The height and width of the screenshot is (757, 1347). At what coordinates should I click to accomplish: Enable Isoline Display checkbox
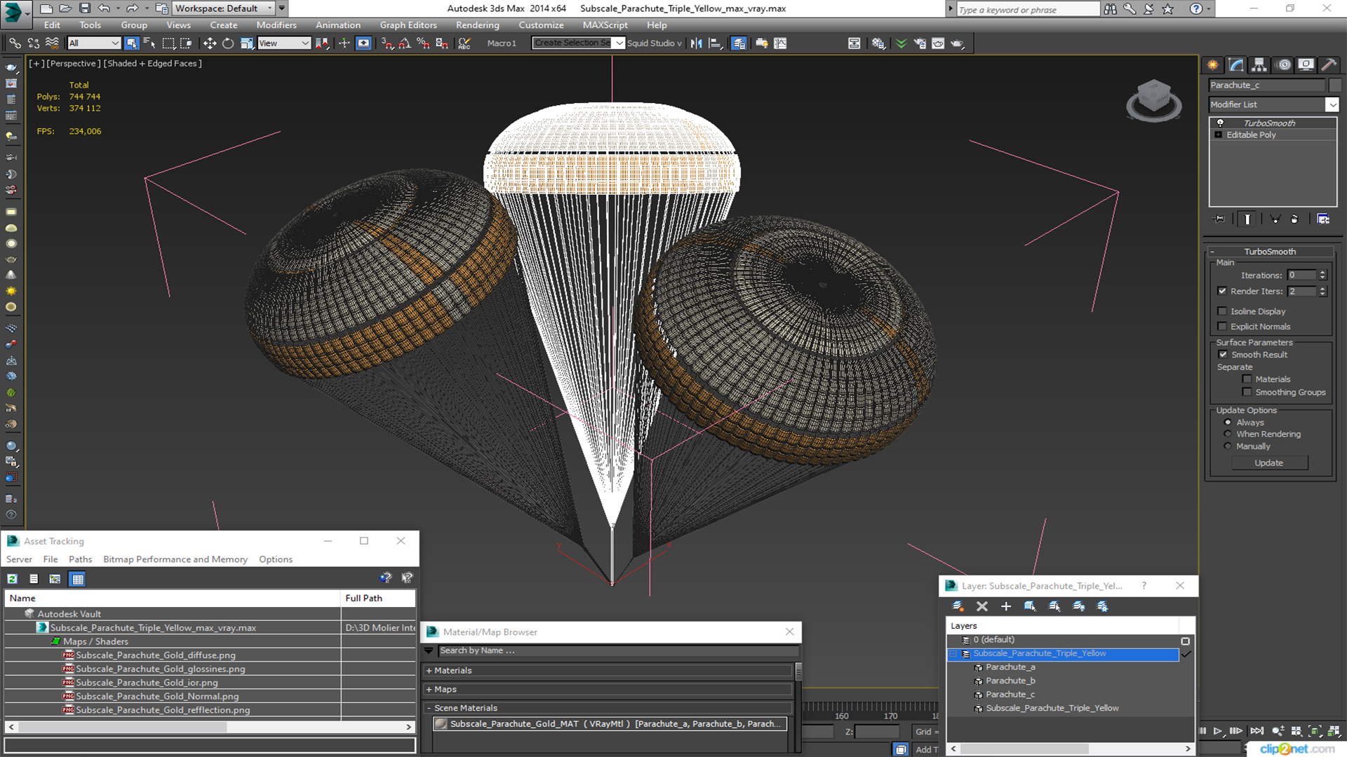click(x=1222, y=311)
